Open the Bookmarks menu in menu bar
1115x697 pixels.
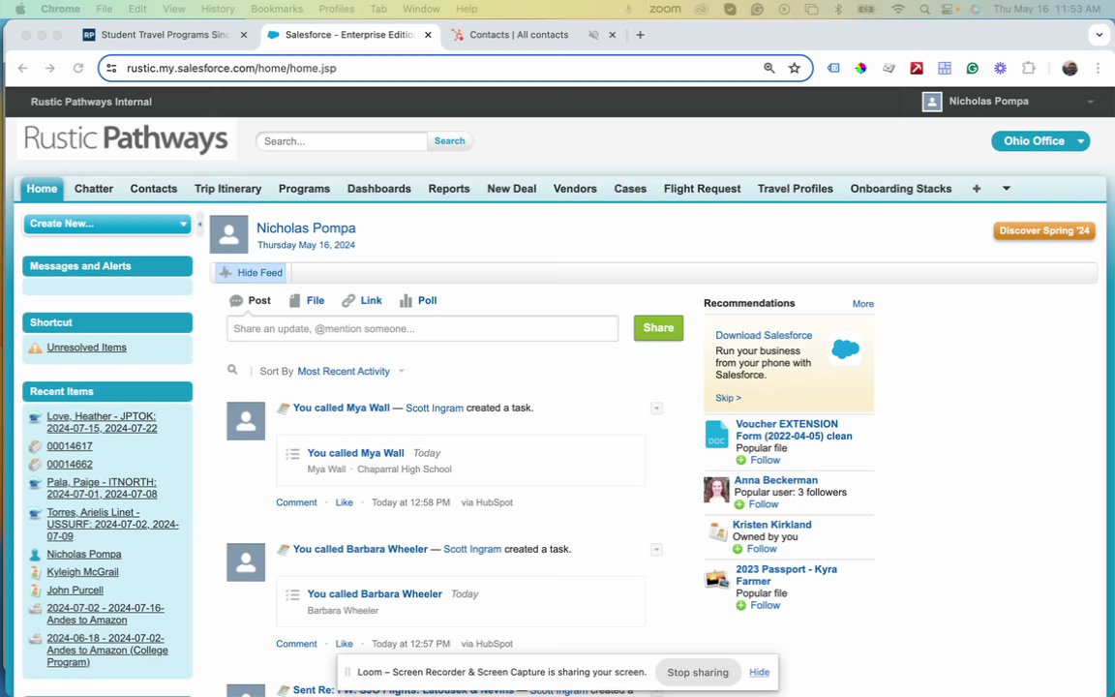pyautogui.click(x=277, y=10)
